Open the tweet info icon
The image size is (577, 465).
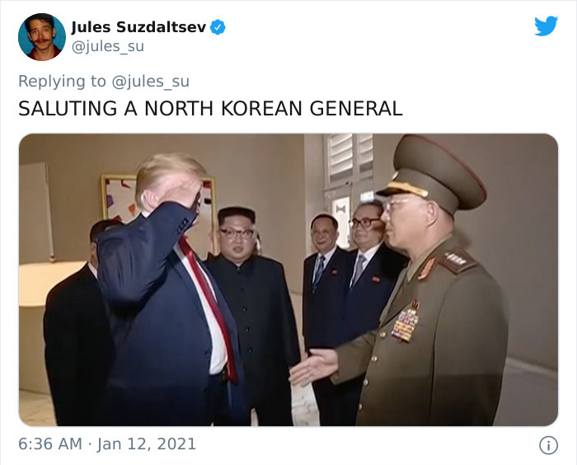tap(548, 445)
